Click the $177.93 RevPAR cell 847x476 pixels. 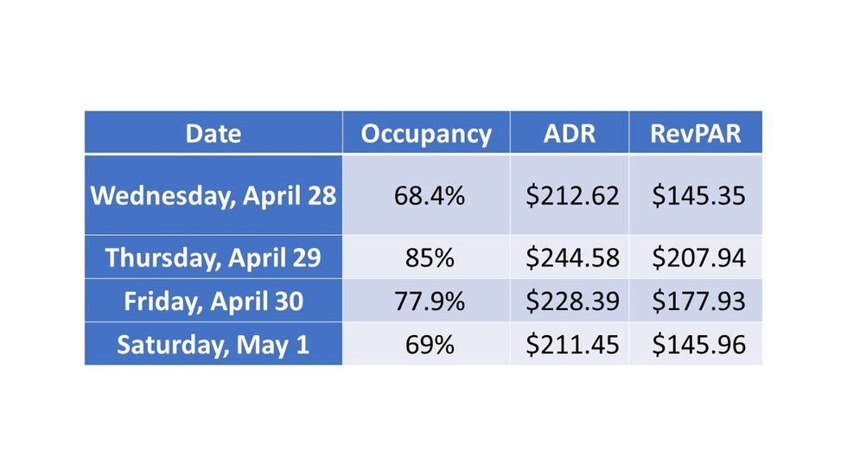[x=698, y=301]
